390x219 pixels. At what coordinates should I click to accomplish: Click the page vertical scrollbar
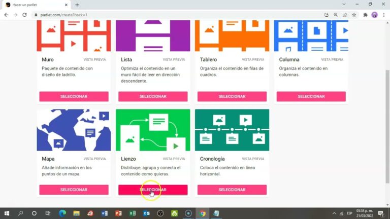coord(387,127)
